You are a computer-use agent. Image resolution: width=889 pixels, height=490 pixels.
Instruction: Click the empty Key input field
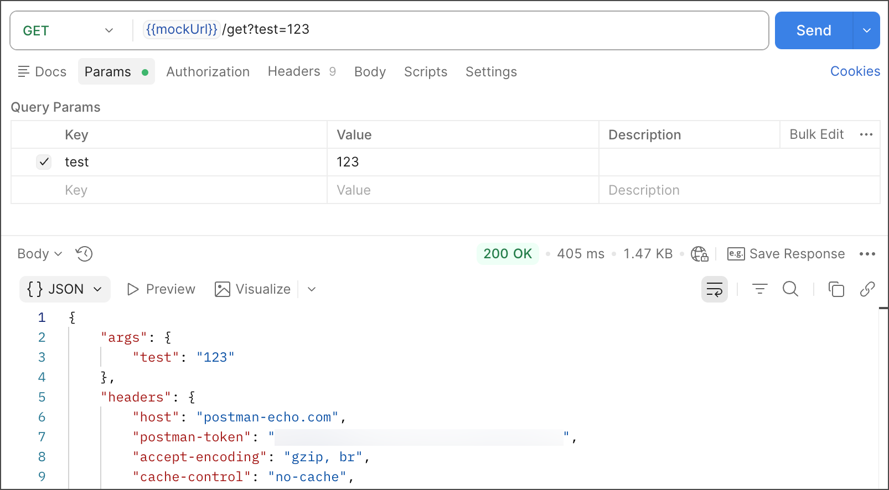click(x=188, y=190)
